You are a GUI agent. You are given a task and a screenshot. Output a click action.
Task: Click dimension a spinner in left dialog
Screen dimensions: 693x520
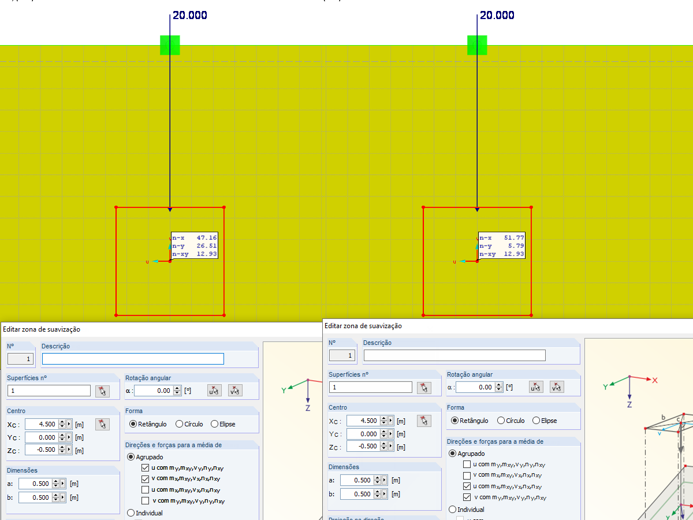click(57, 484)
